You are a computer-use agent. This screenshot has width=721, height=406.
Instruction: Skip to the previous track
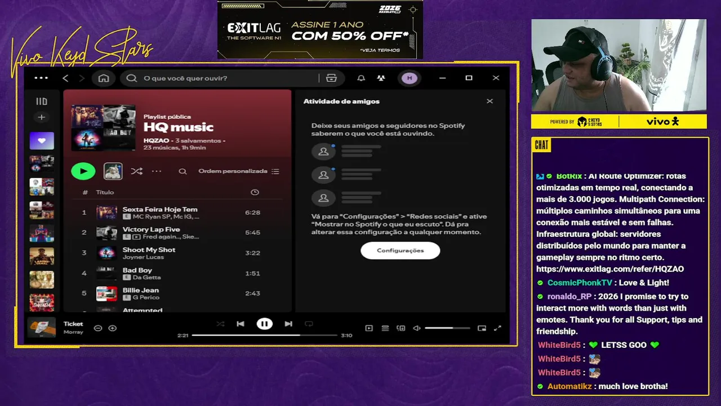241,324
